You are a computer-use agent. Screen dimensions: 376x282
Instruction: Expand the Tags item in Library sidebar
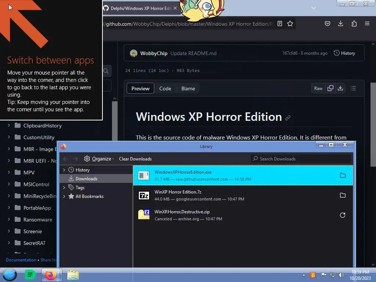(x=64, y=188)
